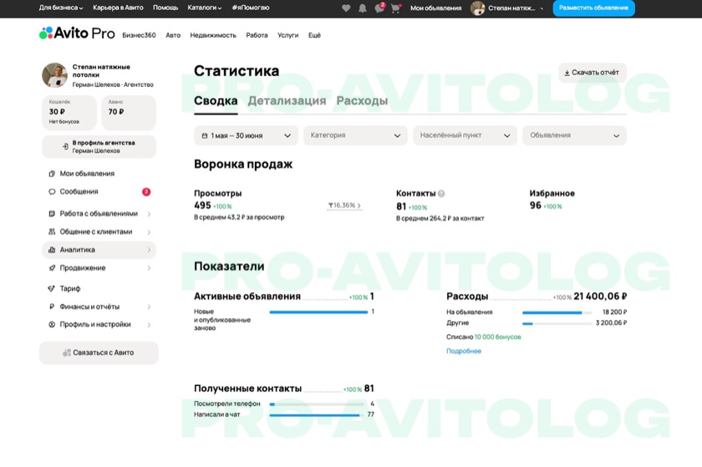This screenshot has width=702, height=467.
Task: Click the Другие expense progress bar
Action: (557, 323)
